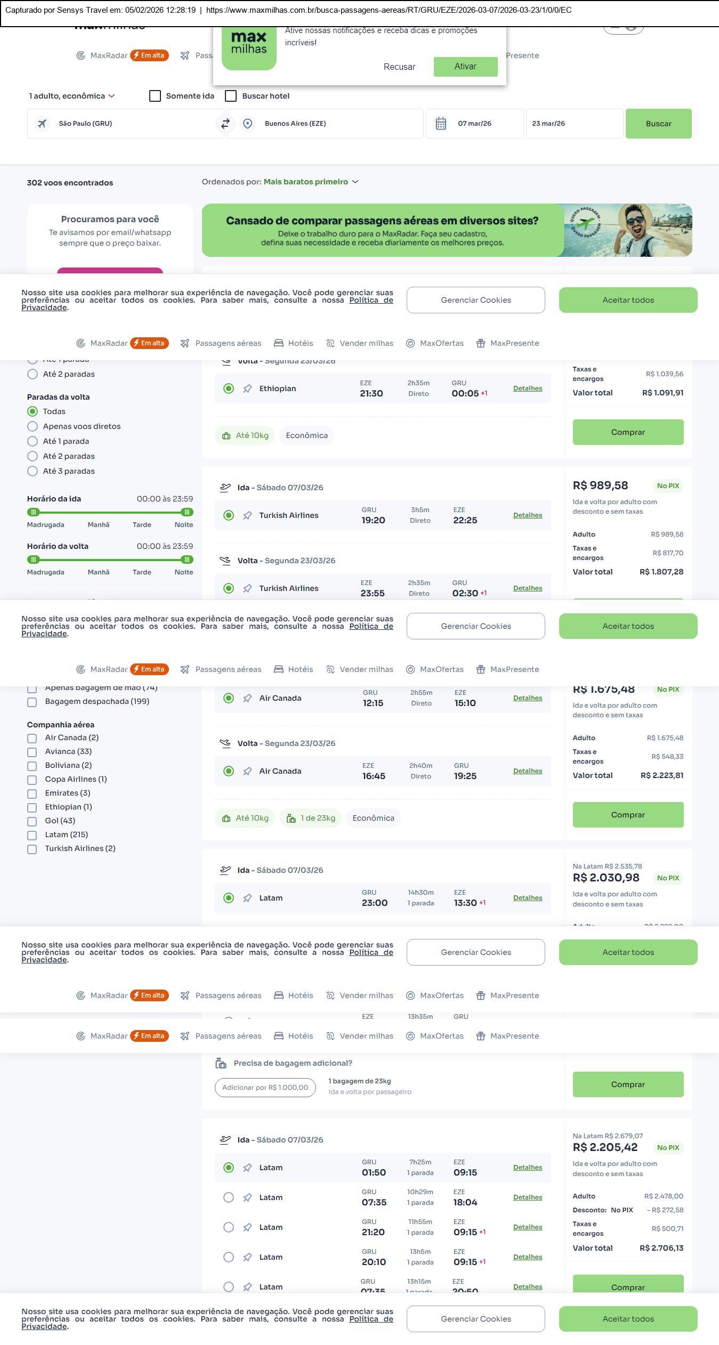The height and width of the screenshot is (1345, 719).
Task: Click the swap origin and destination arrows icon
Action: 225,124
